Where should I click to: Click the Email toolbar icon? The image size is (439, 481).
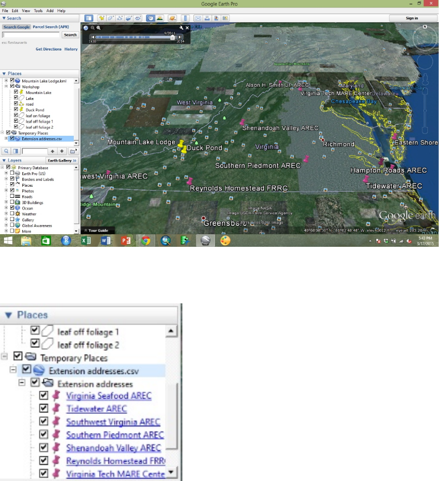198,18
